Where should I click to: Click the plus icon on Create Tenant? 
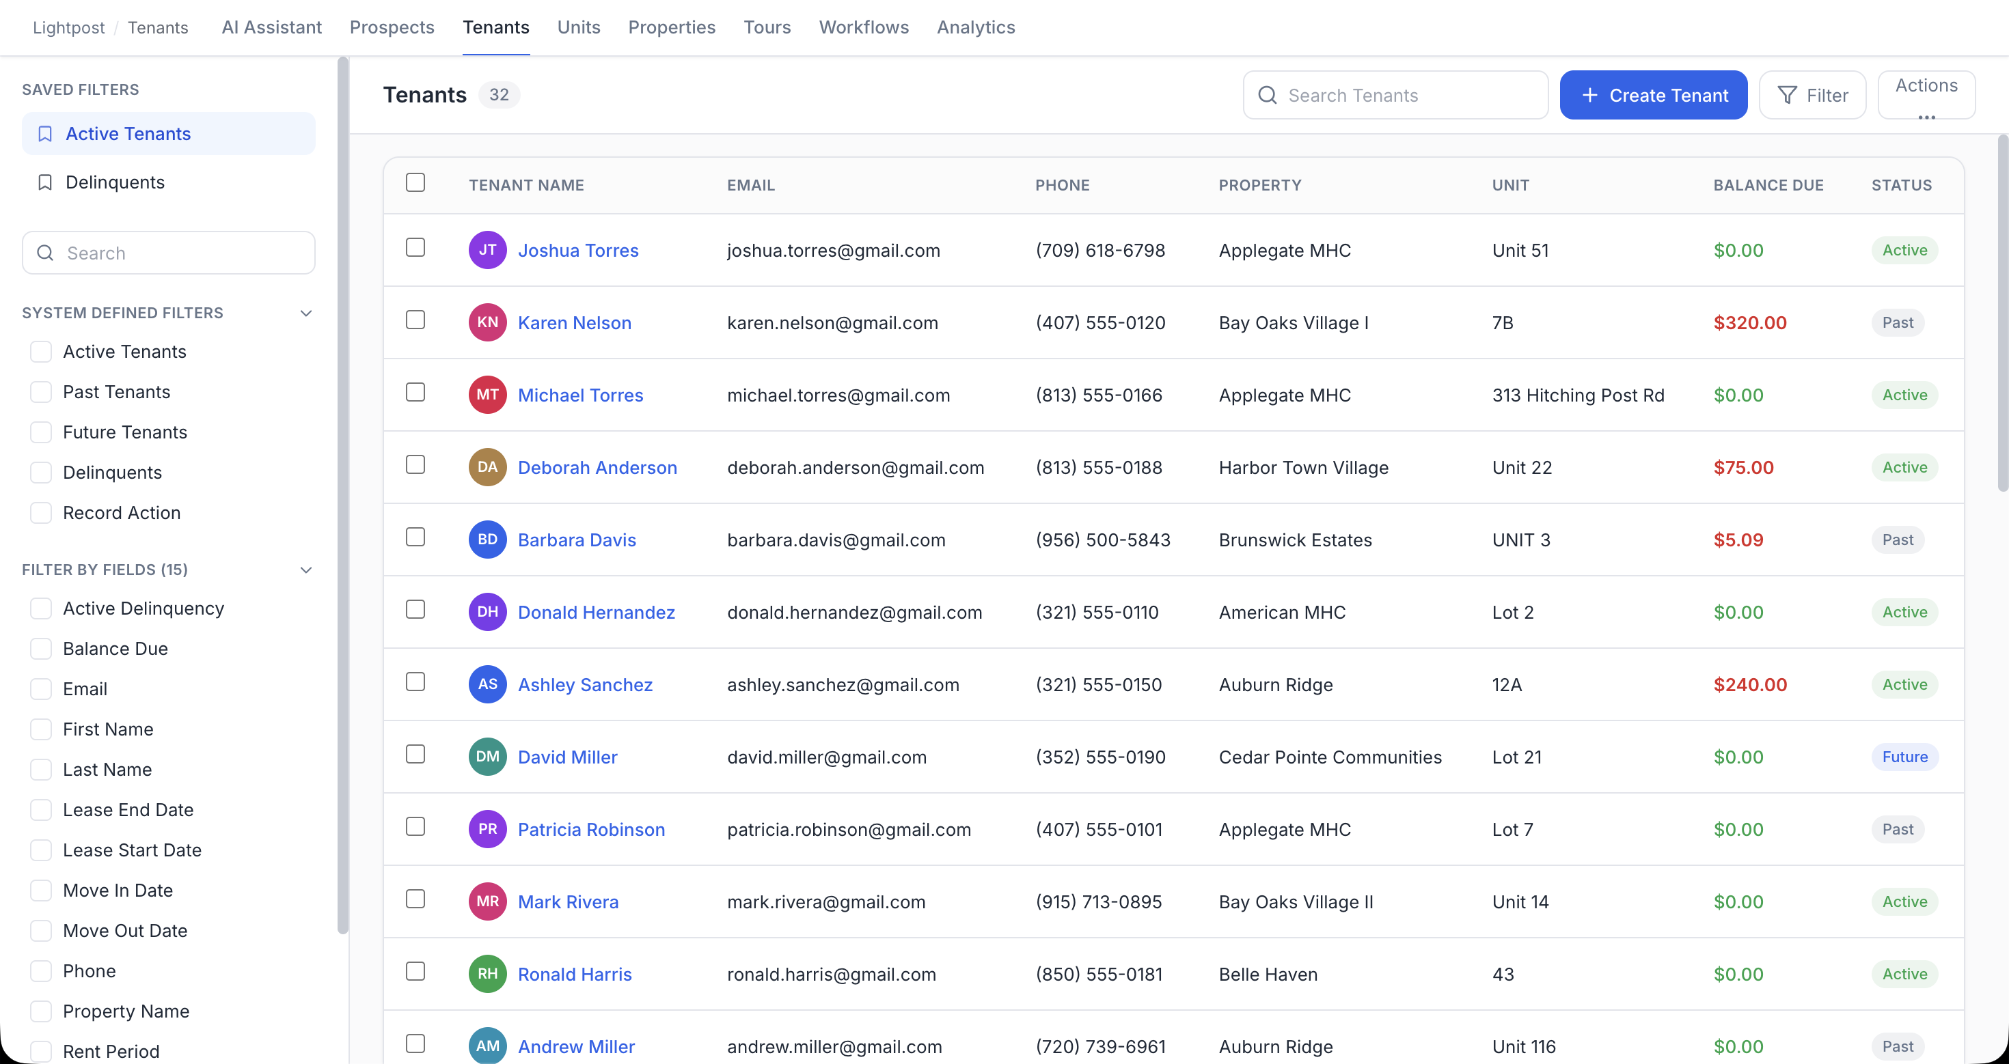click(1589, 95)
